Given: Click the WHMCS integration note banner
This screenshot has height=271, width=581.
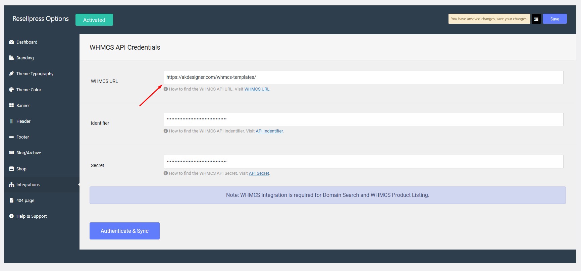Looking at the screenshot, I should 328,195.
